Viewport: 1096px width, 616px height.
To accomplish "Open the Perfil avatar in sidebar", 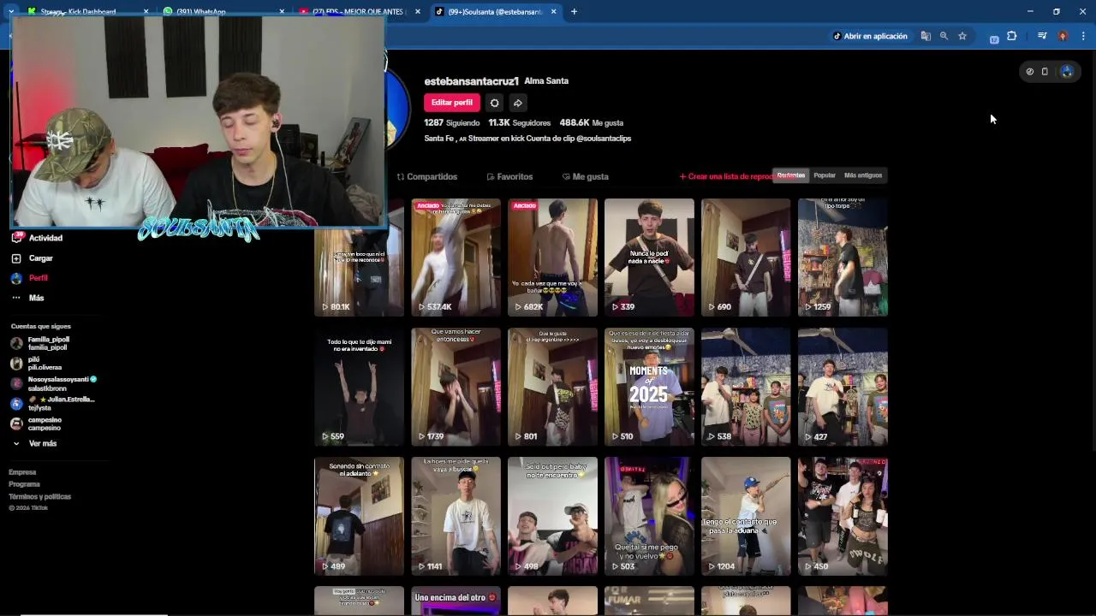I will pyautogui.click(x=16, y=278).
